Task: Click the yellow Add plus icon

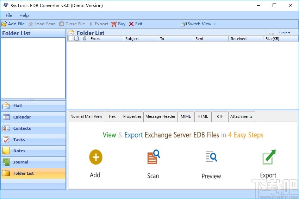Action: click(96, 157)
